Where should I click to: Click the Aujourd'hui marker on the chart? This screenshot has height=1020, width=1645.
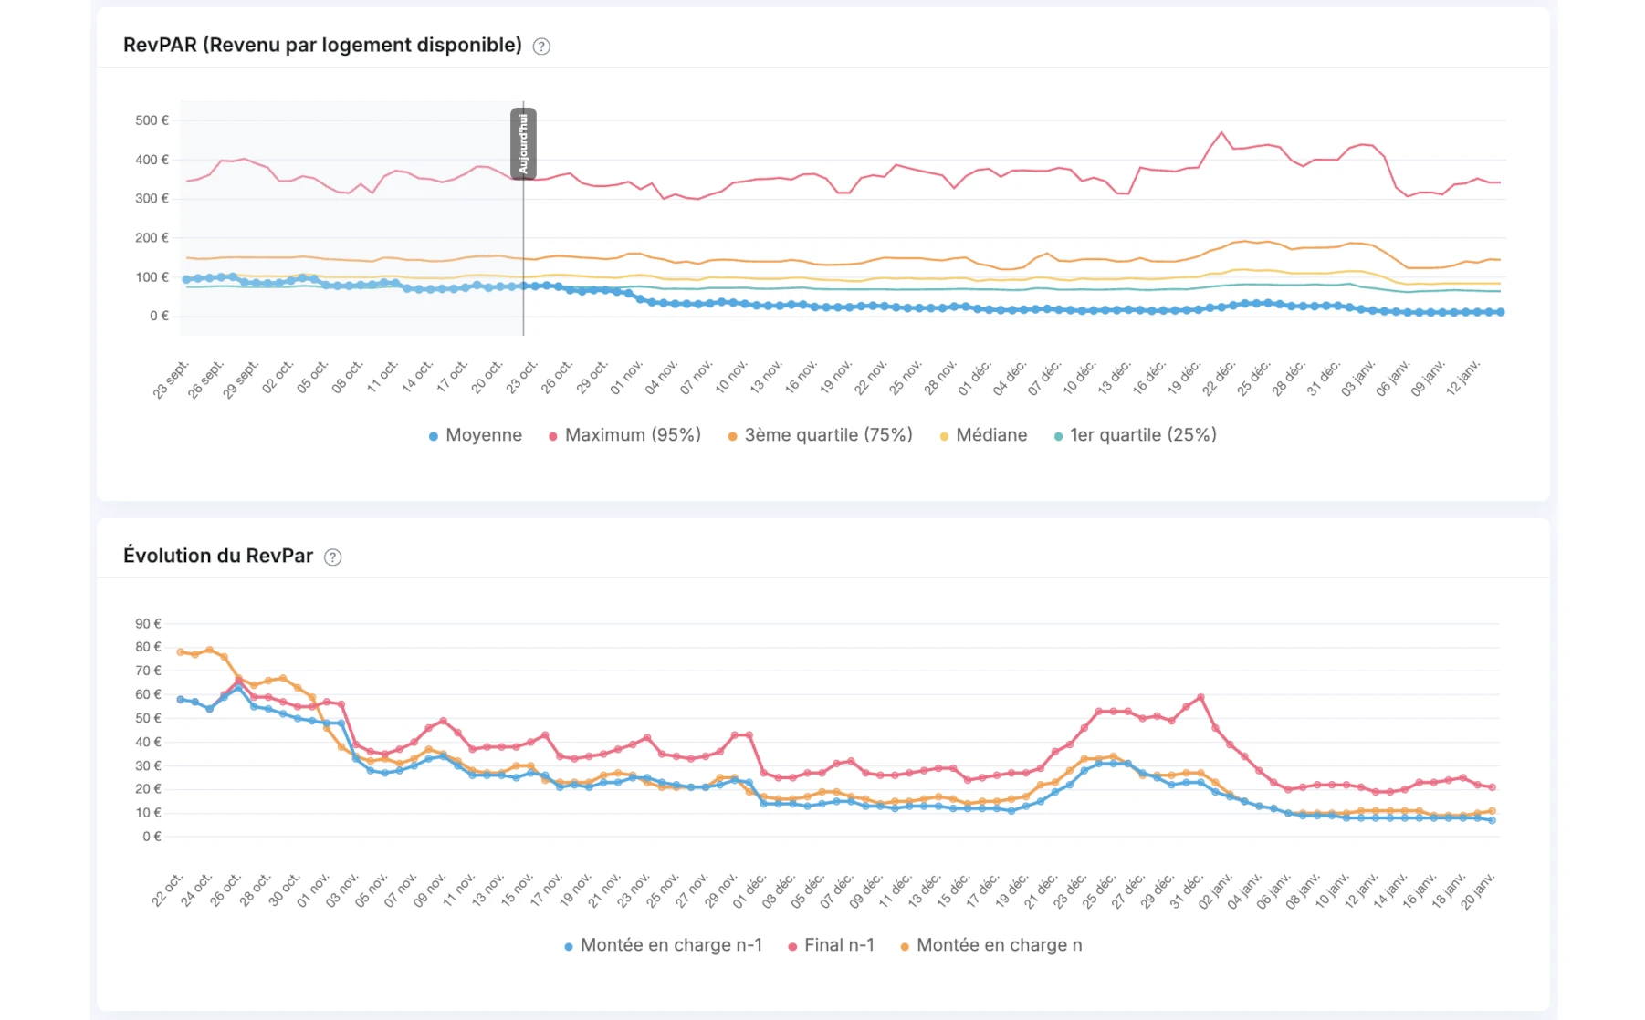(523, 143)
